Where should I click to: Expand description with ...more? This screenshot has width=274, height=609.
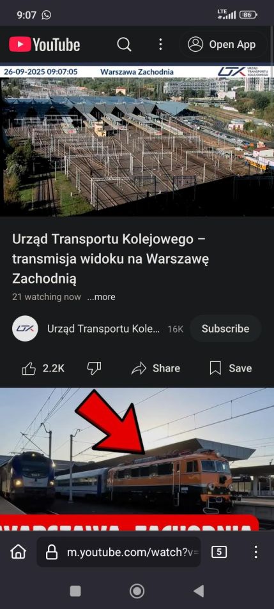(x=101, y=297)
